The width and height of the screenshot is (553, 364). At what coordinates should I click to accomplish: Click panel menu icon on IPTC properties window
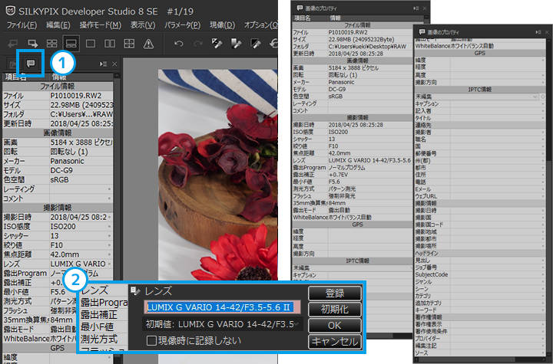[x=538, y=32]
